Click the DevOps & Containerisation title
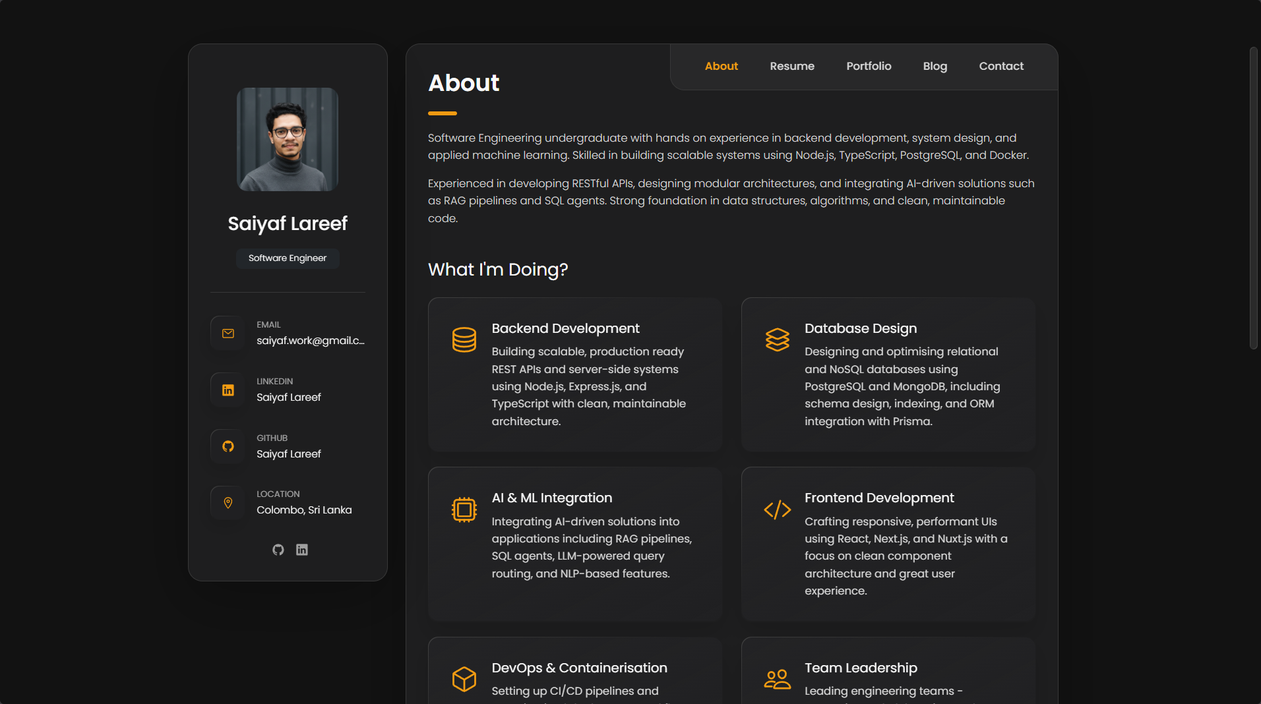Screen dimensions: 1261x704 pos(579,668)
